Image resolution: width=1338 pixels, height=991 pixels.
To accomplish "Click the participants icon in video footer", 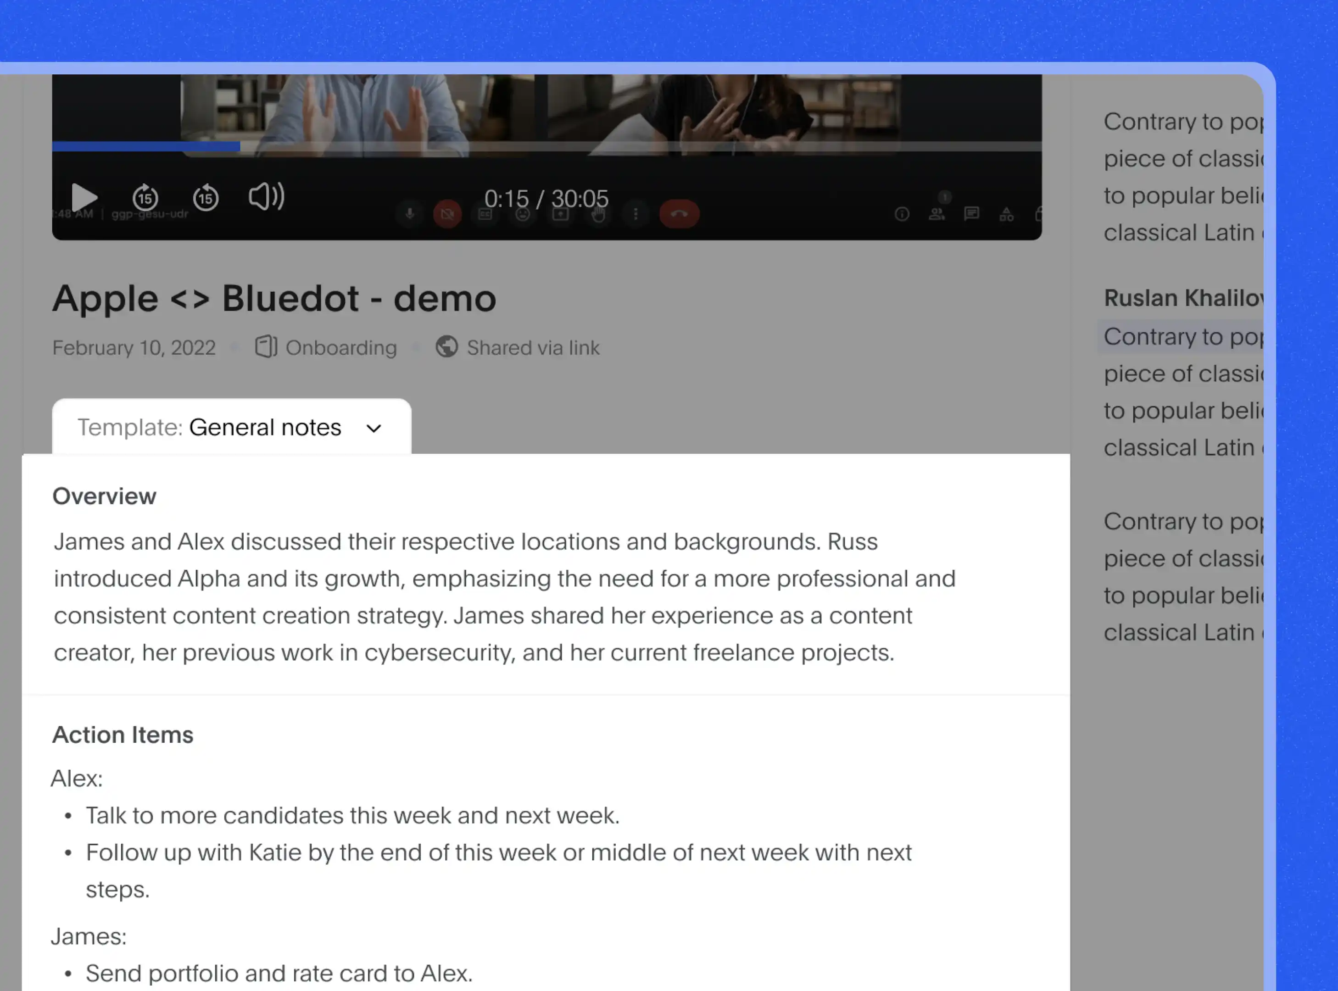I will click(937, 214).
